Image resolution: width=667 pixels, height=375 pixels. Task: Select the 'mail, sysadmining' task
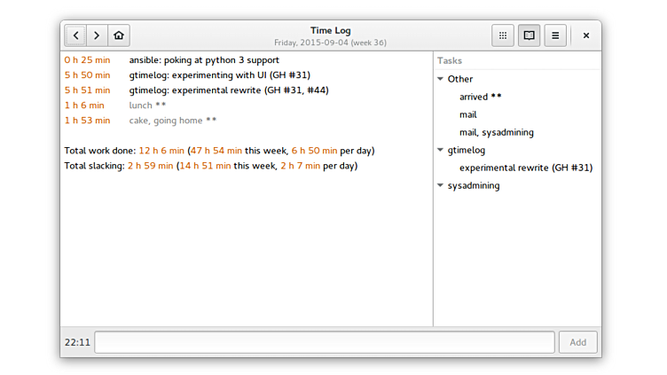point(496,132)
